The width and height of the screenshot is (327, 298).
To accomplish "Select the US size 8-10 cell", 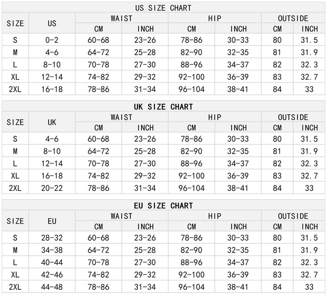I will [52, 65].
